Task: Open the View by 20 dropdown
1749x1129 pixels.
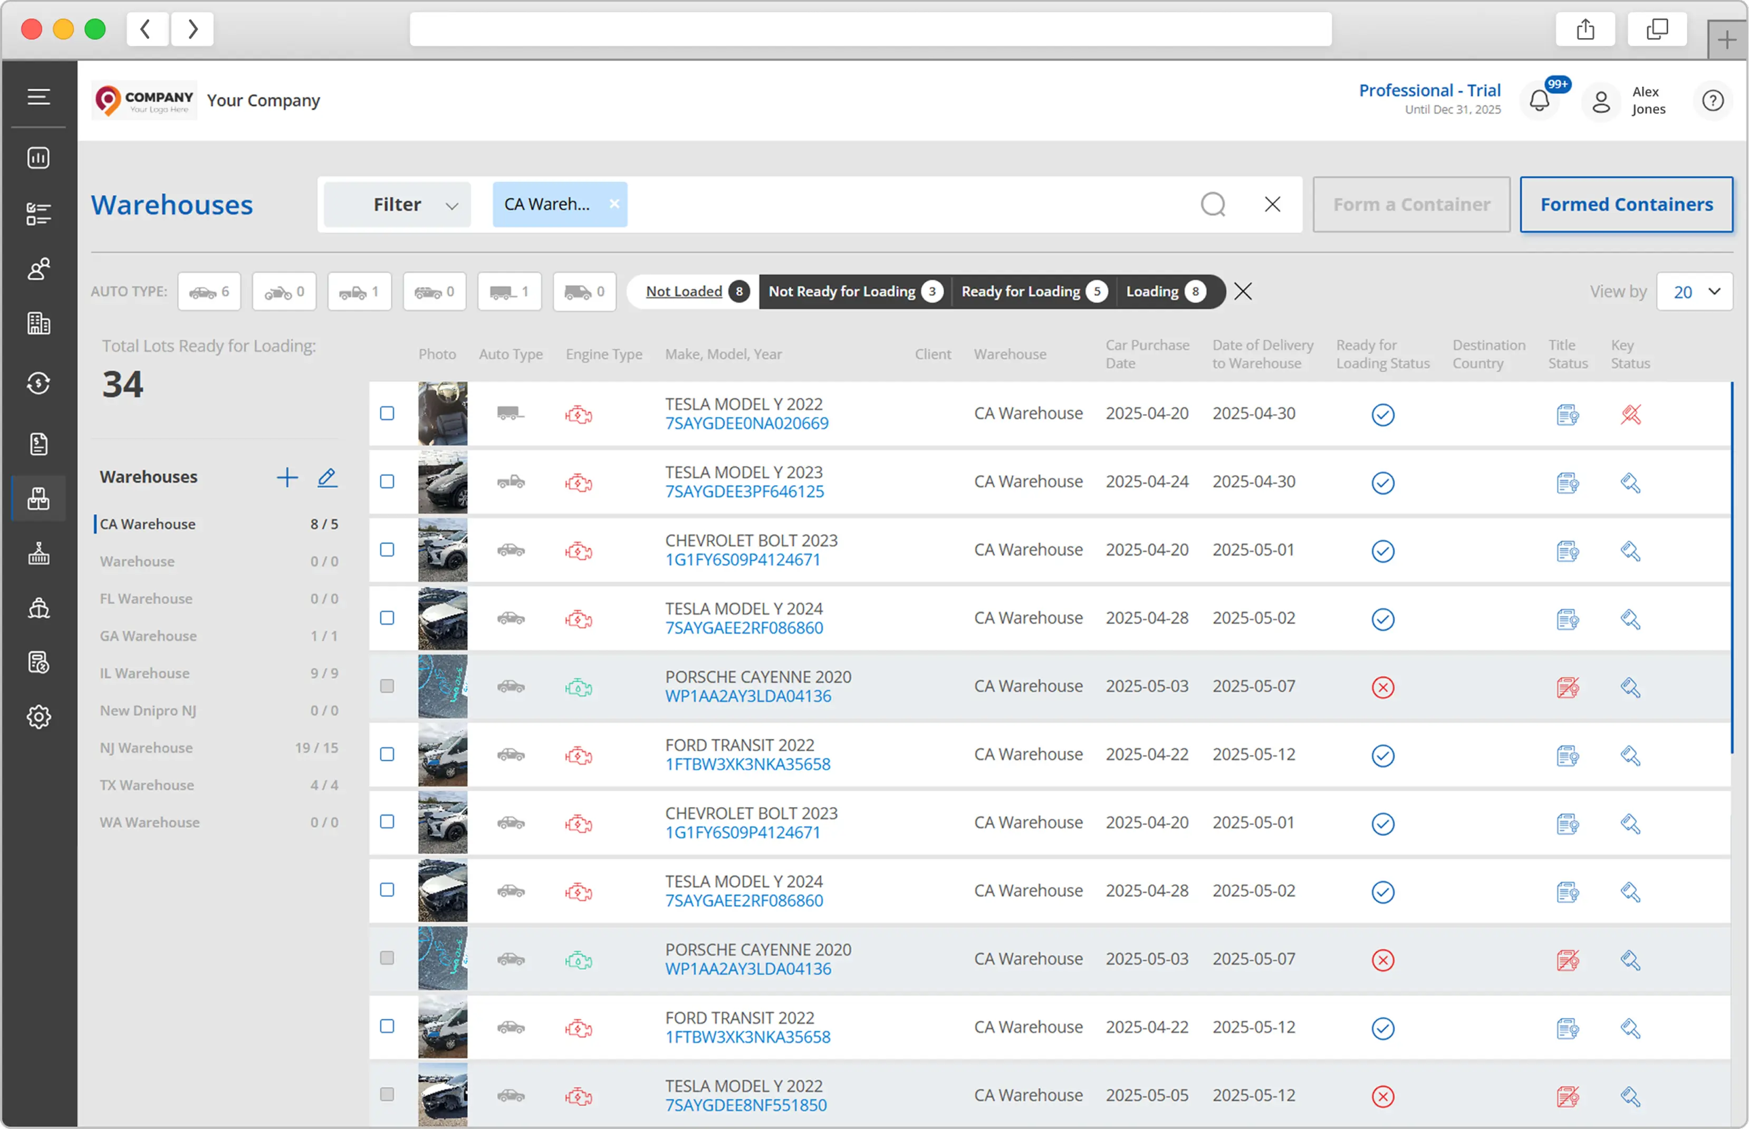Action: 1696,292
